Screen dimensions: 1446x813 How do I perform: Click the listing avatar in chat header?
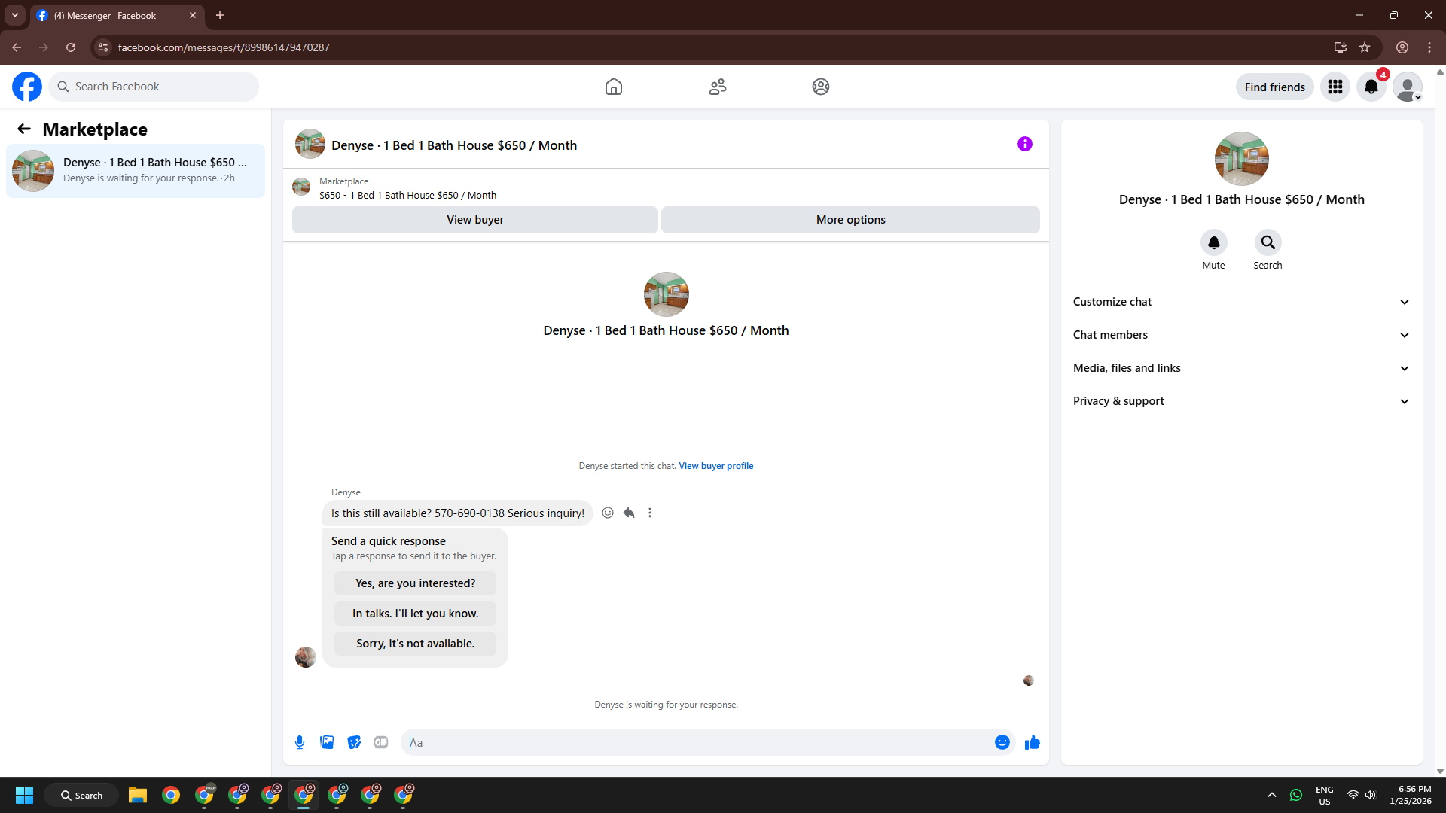310,144
